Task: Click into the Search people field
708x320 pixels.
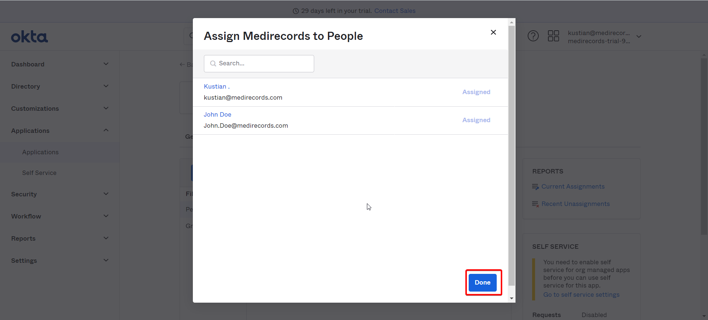Action: [259, 63]
